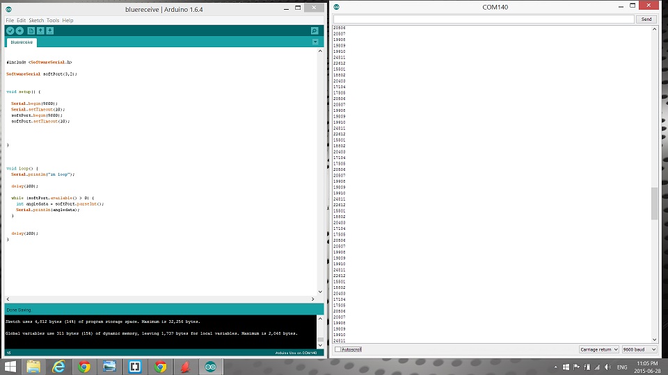Click the console output scroll down arrow
Image resolution: width=668 pixels, height=375 pixels.
[320, 345]
